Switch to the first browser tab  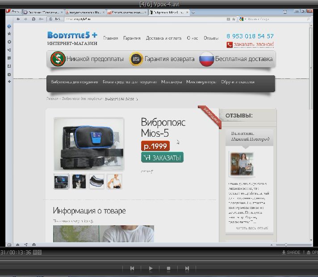tap(43, 12)
